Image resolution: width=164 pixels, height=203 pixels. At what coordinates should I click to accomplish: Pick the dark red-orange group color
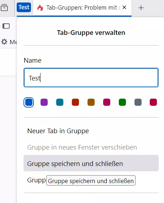[x=75, y=102]
